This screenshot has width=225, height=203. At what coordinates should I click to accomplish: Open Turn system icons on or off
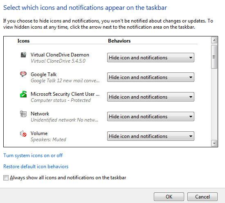pos(33,156)
